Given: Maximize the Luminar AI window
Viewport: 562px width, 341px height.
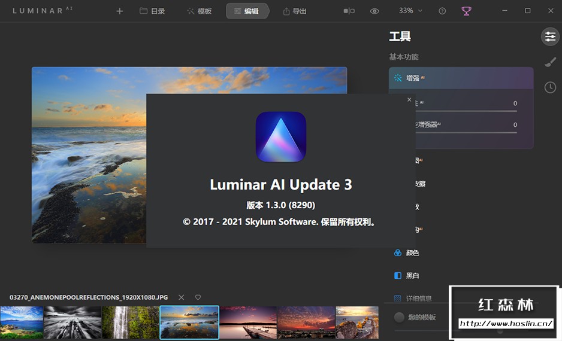Looking at the screenshot, I should (528, 11).
